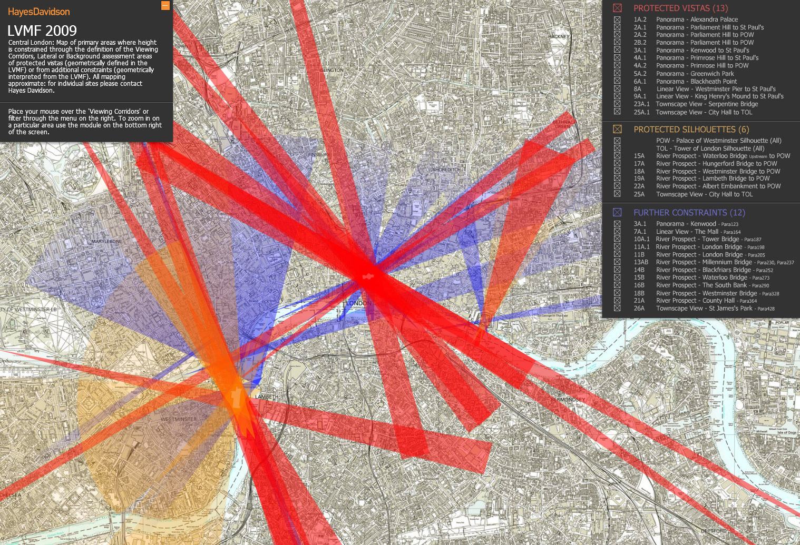Collapse the LVMF 2009 info panel
This screenshot has height=545, width=800.
click(165, 6)
